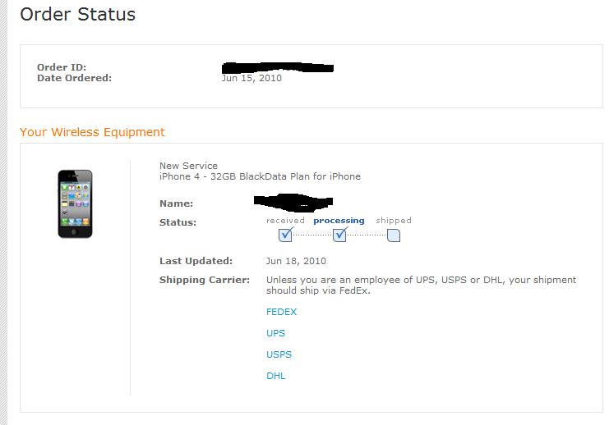Click the redacted customer name field
This screenshot has height=425, width=609.
pyautogui.click(x=293, y=203)
